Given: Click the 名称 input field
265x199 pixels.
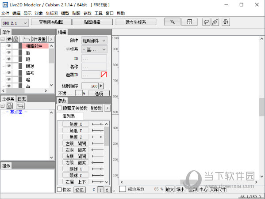Looking at the screenshot, I should (94, 67).
